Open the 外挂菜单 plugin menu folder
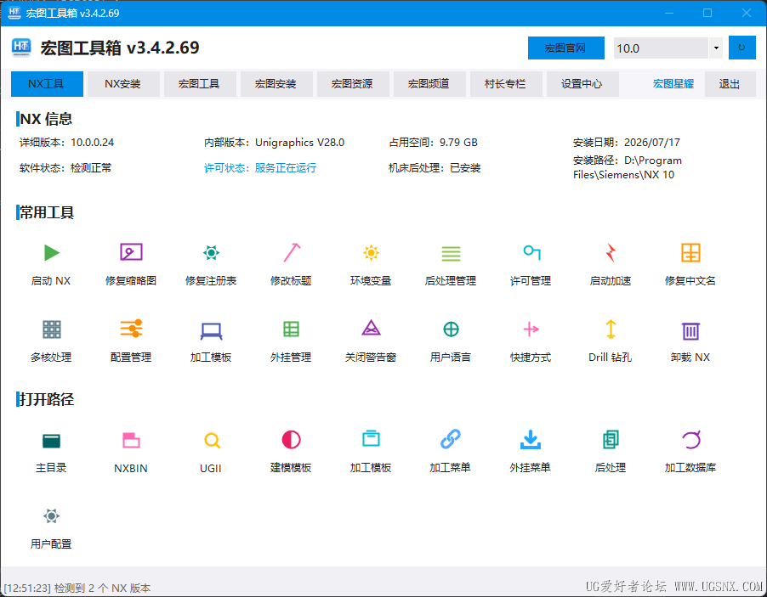 click(531, 439)
